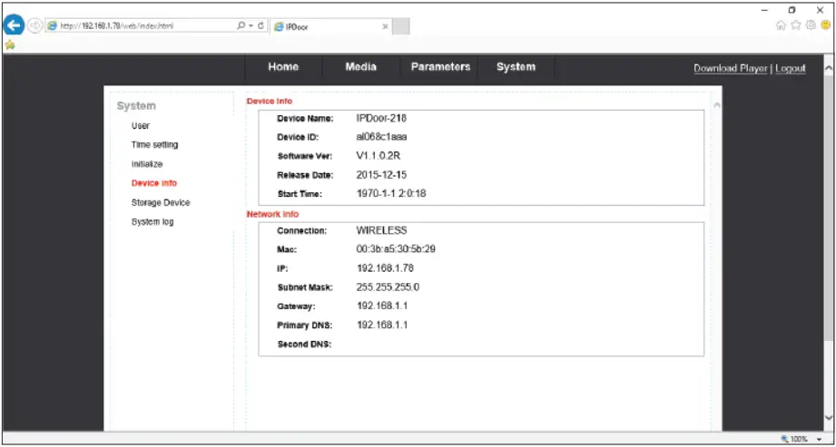Click the Primary DNS value
This screenshot has width=836, height=447.
(x=382, y=325)
